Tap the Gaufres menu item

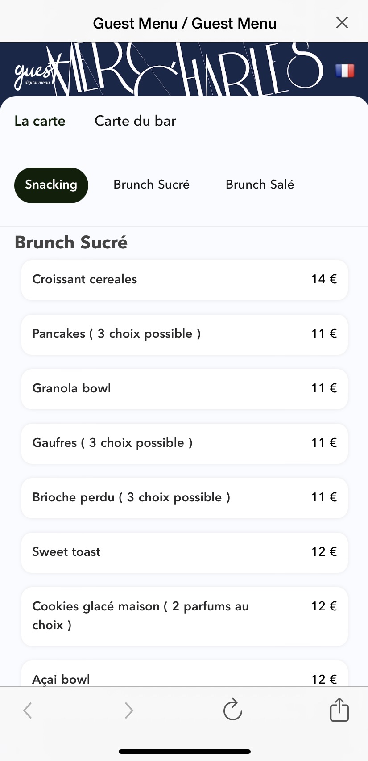[184, 443]
